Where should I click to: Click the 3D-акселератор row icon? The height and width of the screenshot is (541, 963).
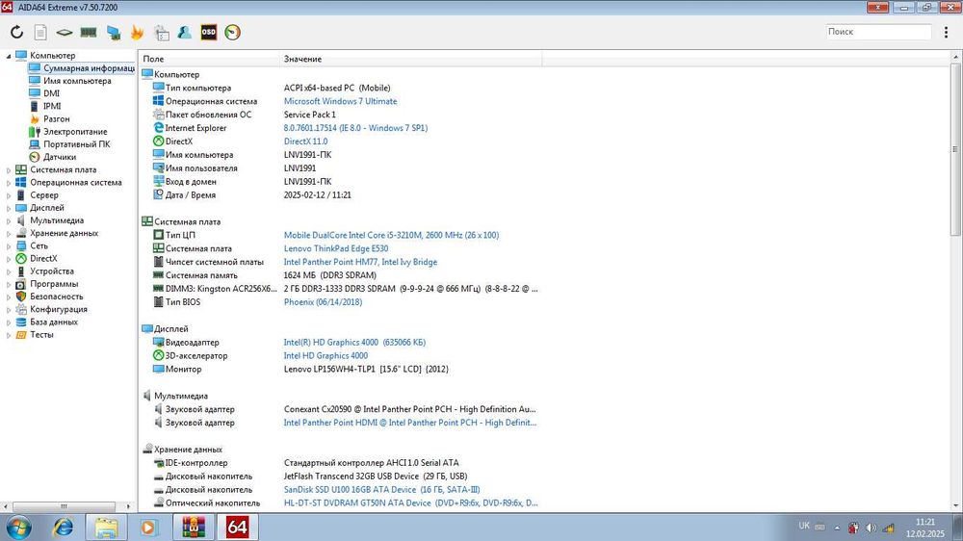159,355
